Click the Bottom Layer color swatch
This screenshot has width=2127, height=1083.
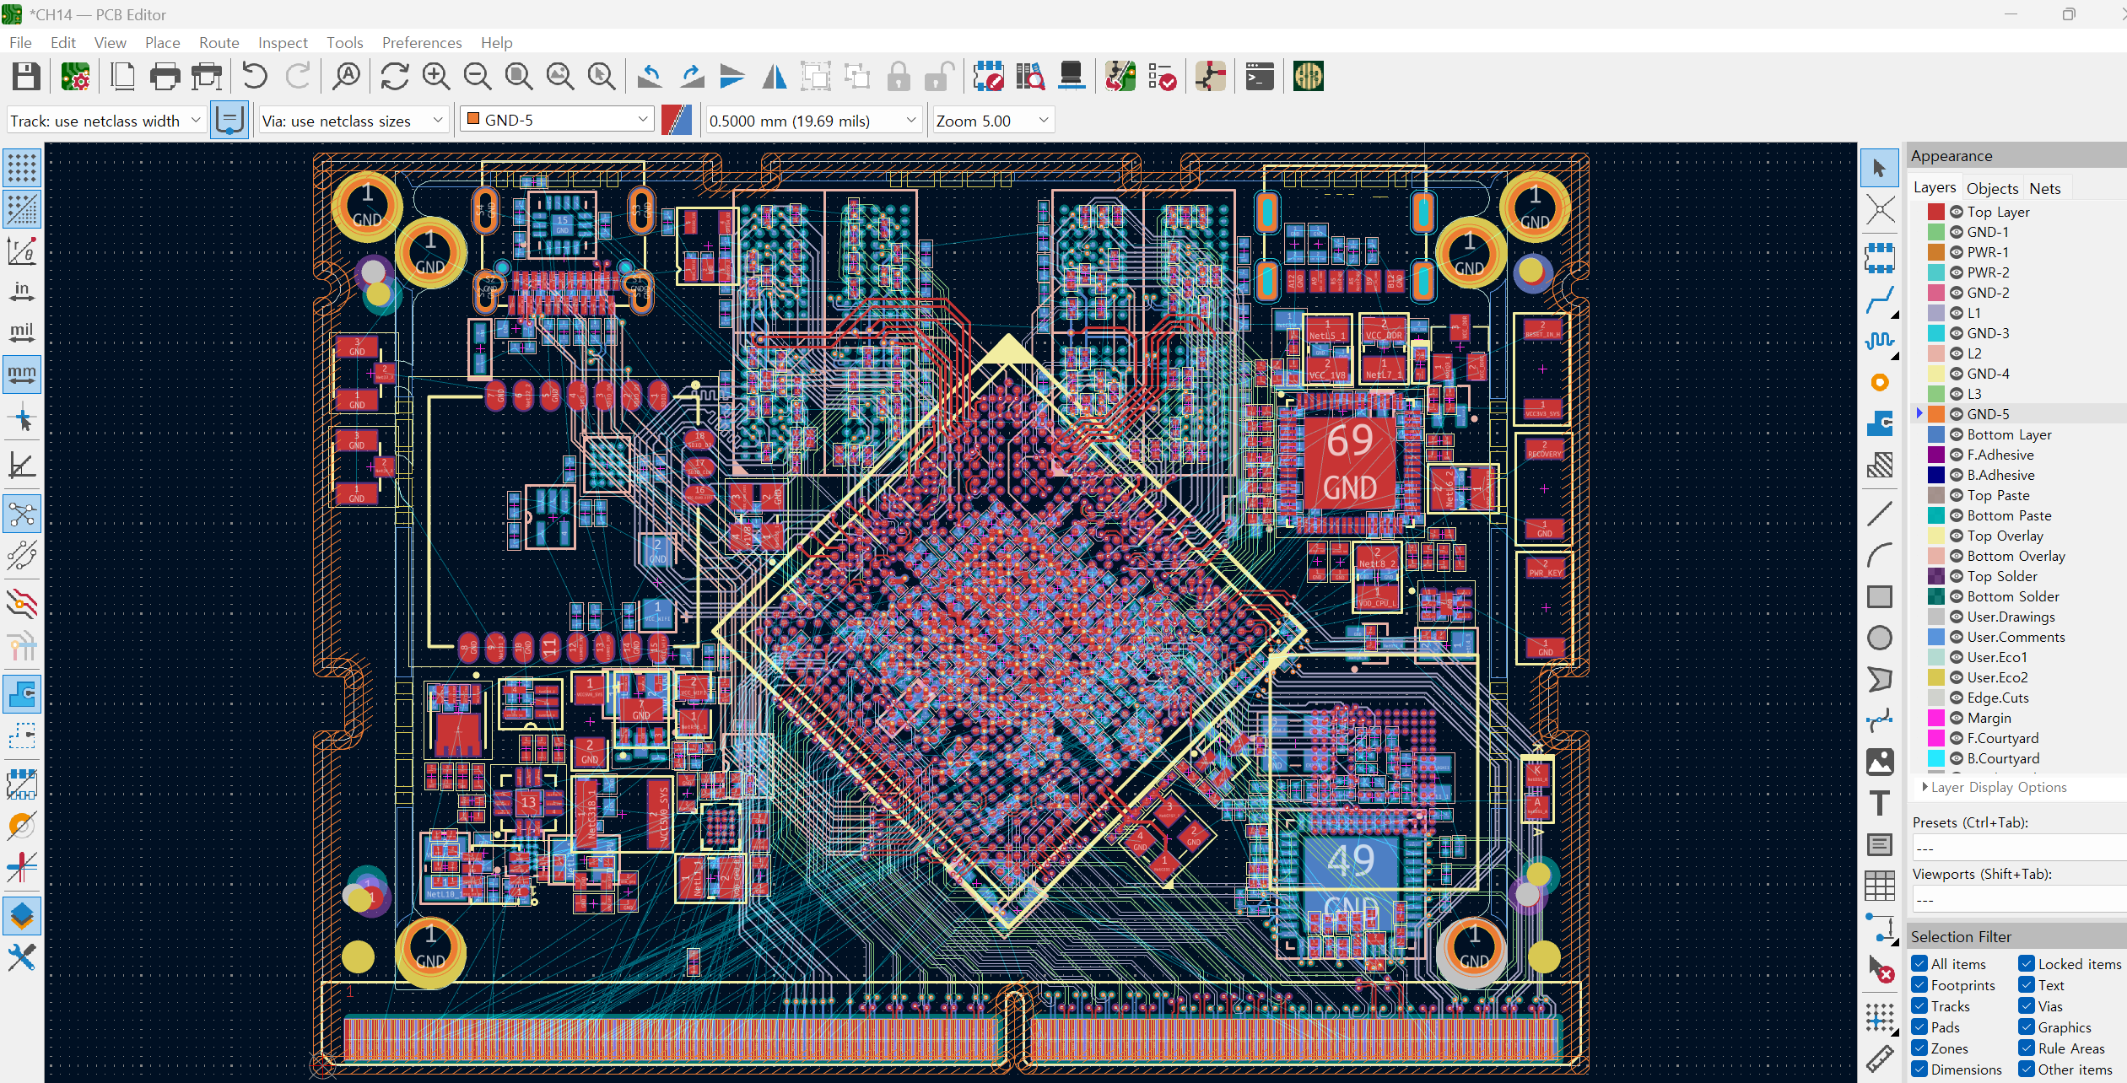coord(1936,434)
